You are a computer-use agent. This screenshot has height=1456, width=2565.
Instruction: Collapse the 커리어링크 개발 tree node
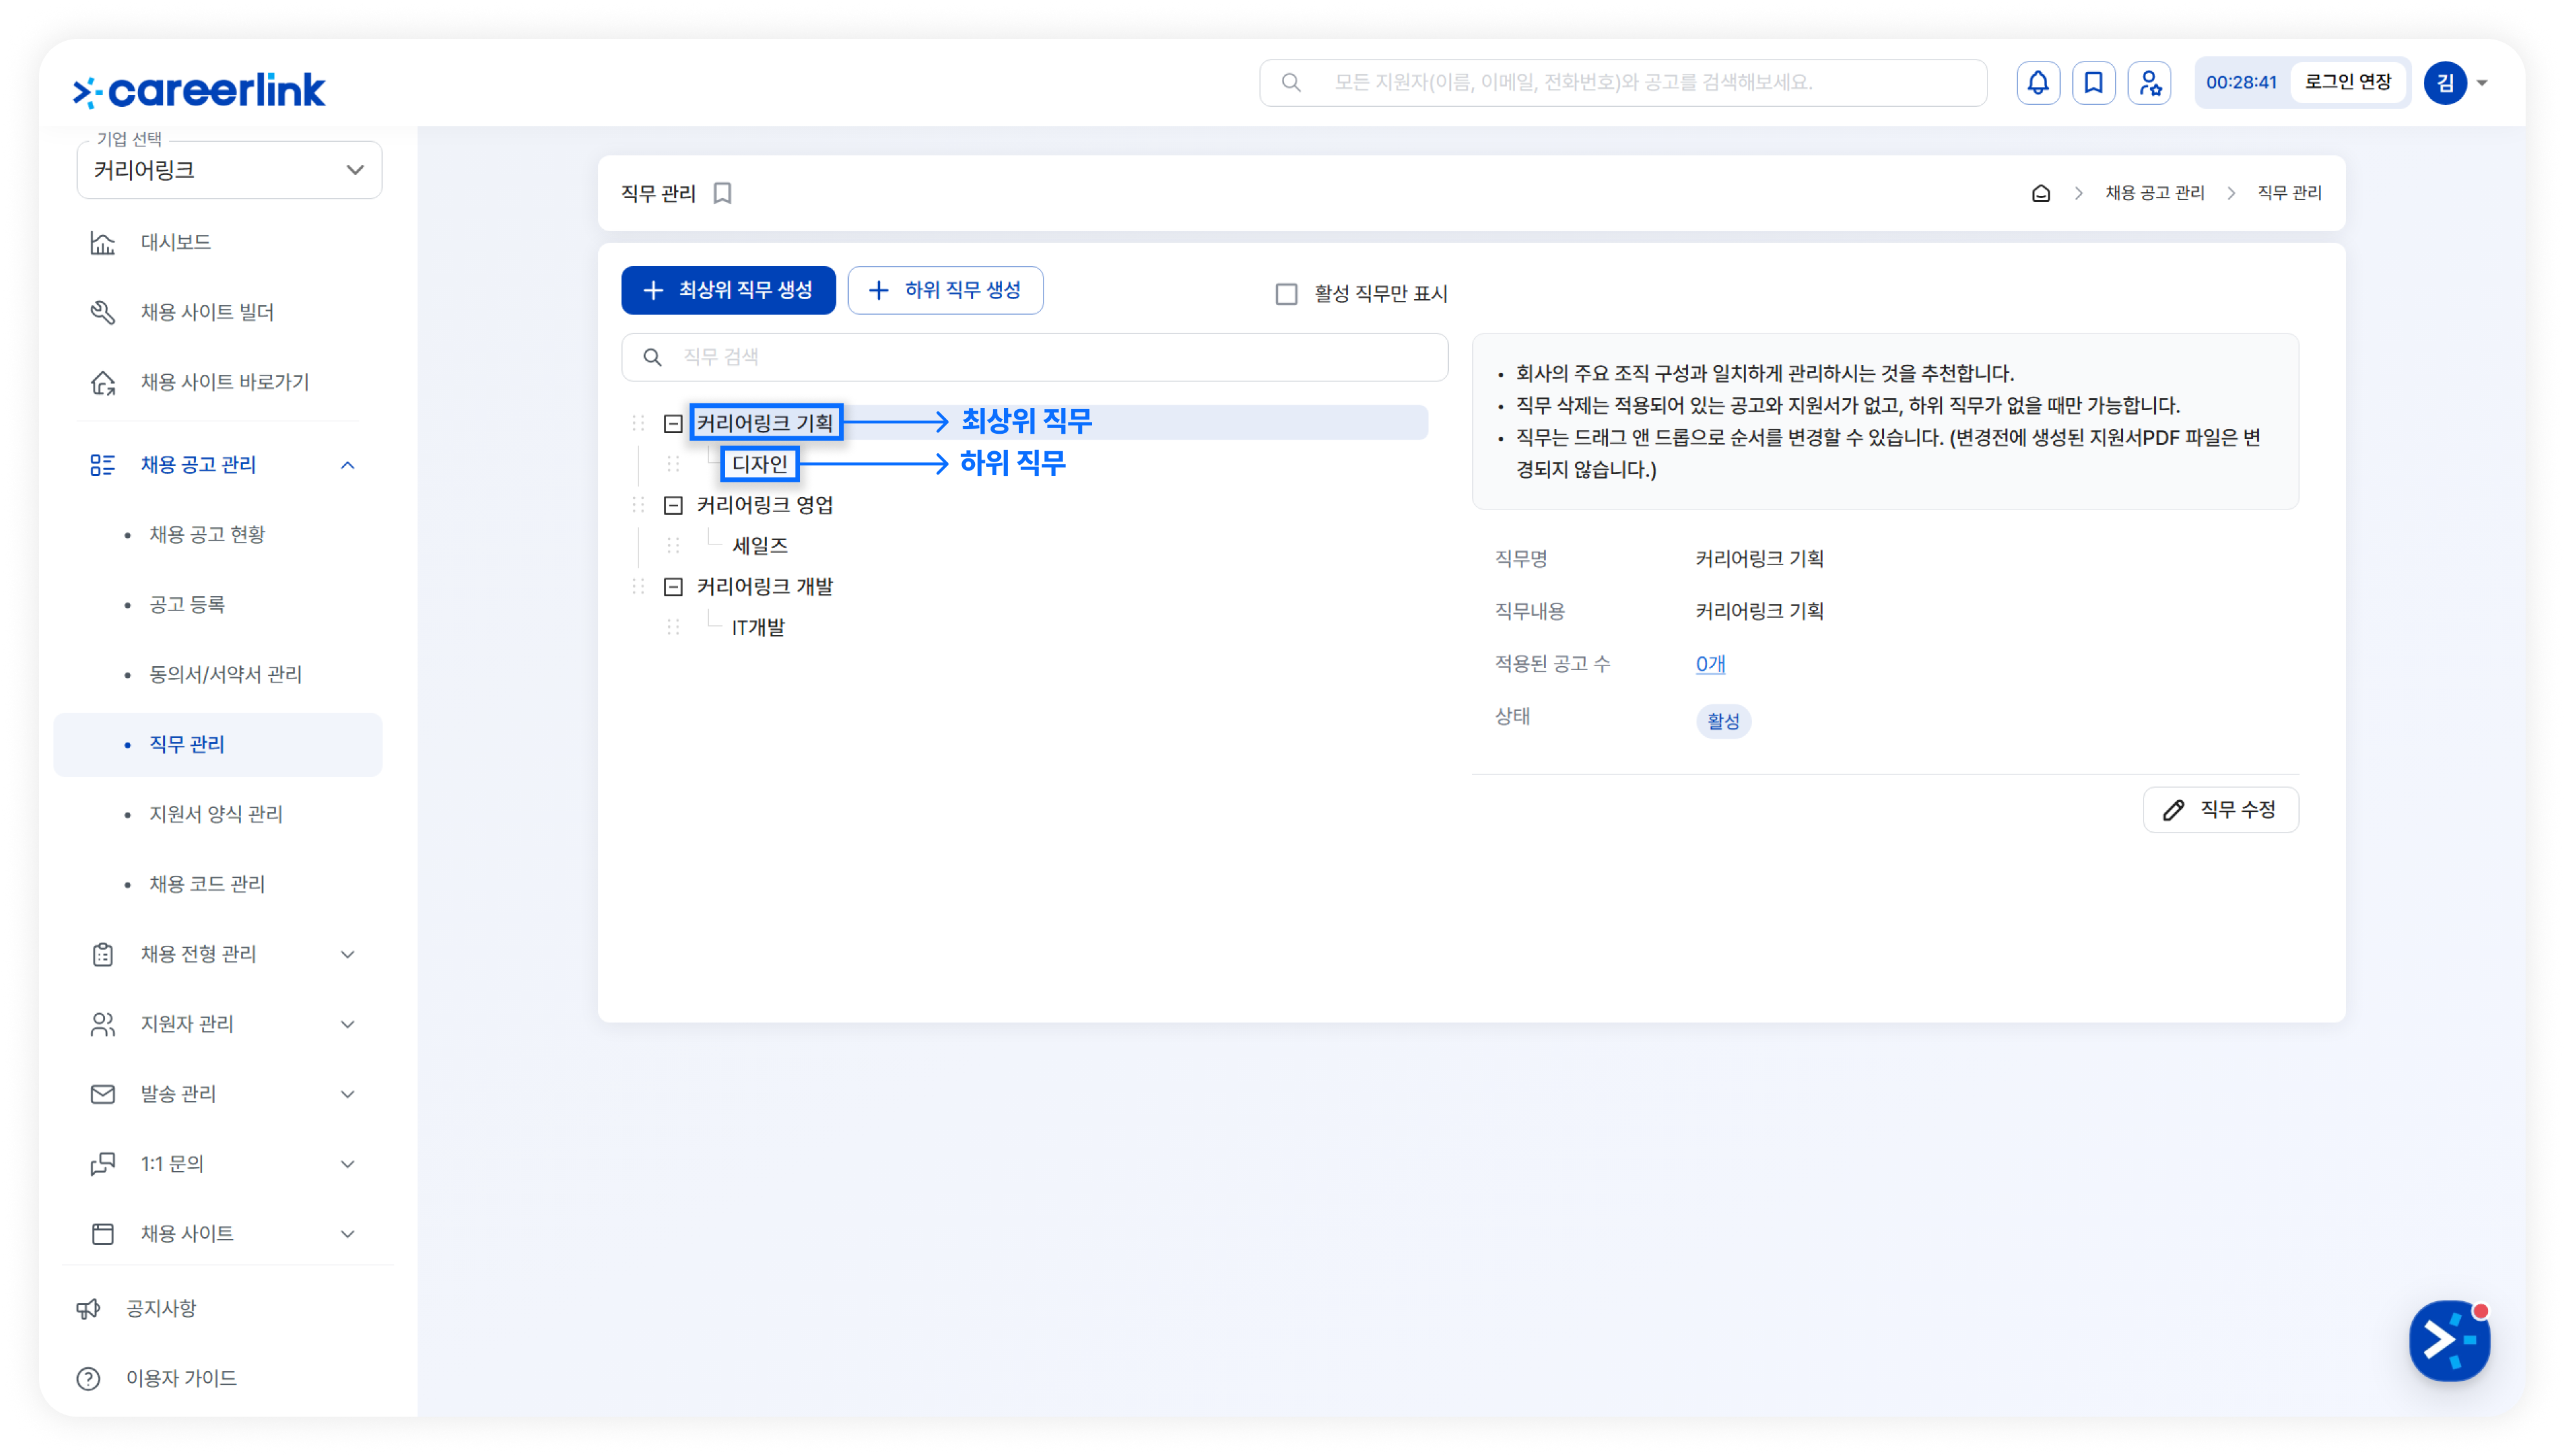click(673, 588)
